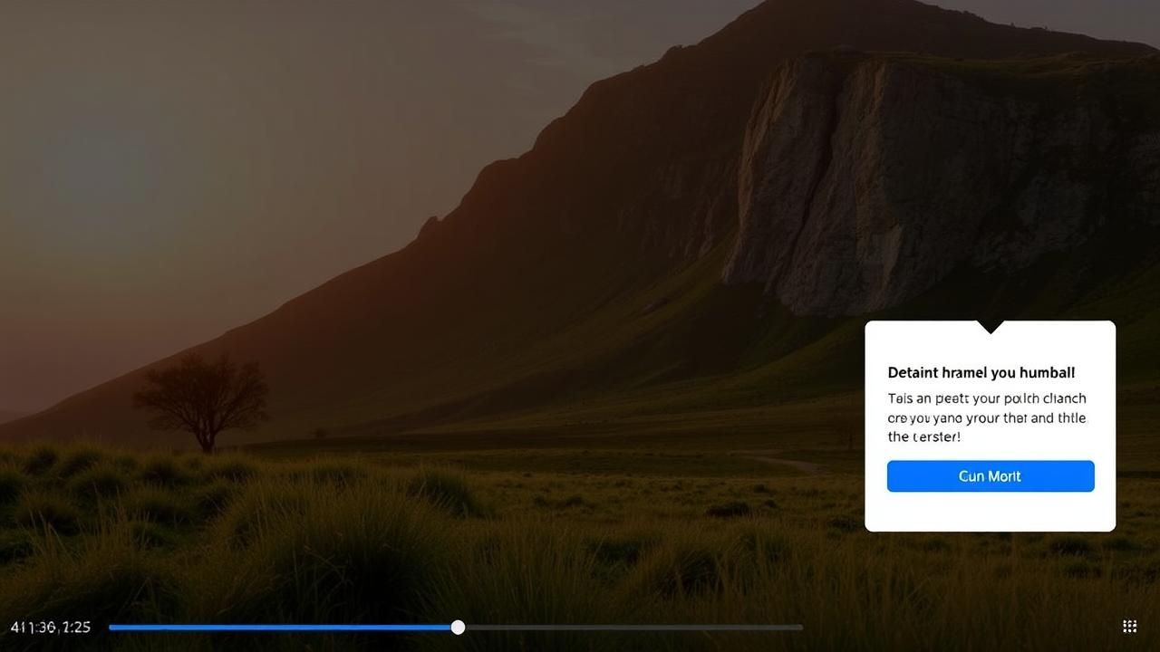Click the popup text line starting "Tais an"
Screen dimensions: 1160x652
[x=986, y=398]
